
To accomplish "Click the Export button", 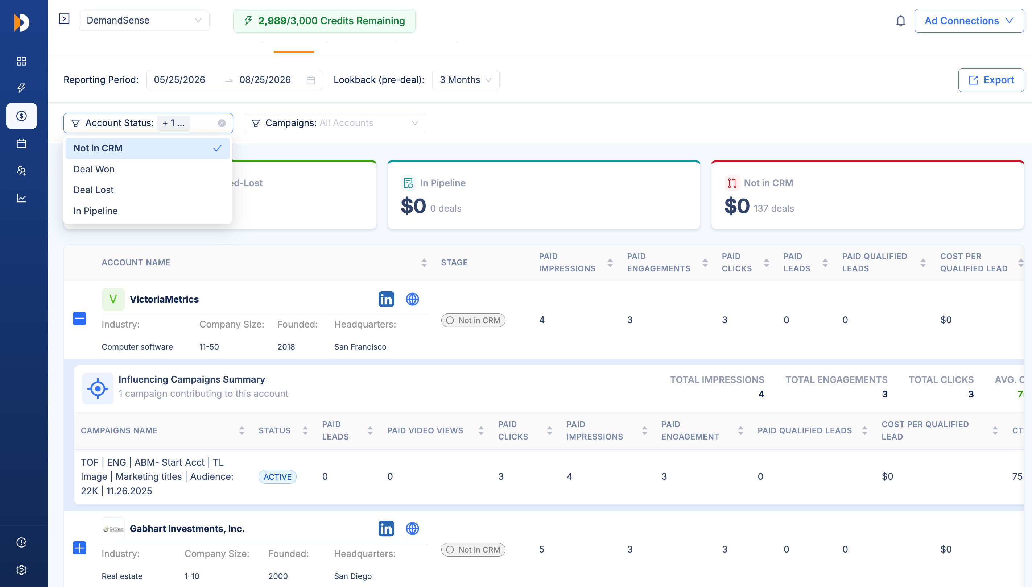I will (x=991, y=80).
